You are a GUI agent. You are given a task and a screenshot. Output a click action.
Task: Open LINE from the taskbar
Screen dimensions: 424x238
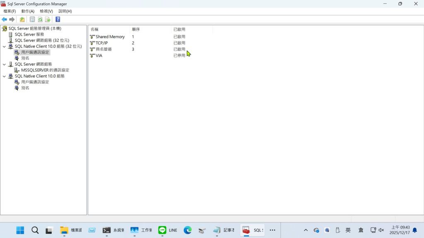coord(168,230)
